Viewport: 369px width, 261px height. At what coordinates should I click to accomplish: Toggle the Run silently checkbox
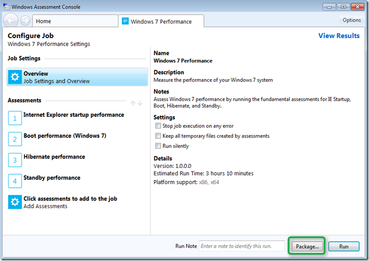pos(158,146)
